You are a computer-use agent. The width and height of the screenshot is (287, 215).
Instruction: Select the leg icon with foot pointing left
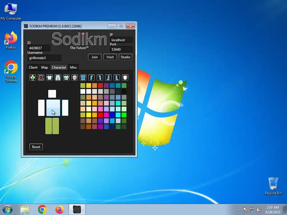[x=108, y=78]
